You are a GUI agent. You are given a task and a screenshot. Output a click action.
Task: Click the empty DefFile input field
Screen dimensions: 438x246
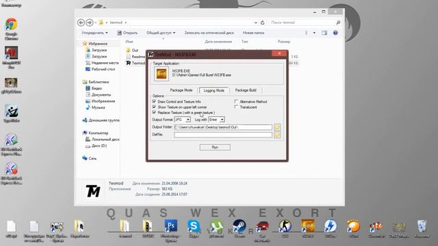coord(223,135)
